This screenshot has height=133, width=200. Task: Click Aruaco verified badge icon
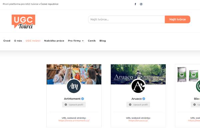(x=144, y=99)
